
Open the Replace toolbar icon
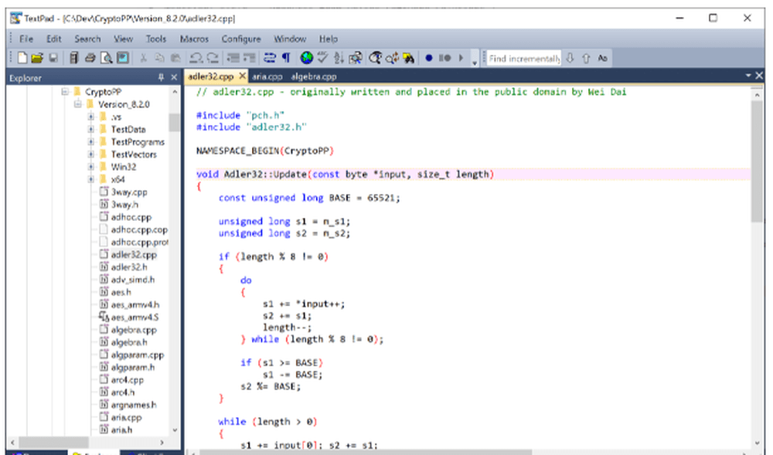click(393, 58)
